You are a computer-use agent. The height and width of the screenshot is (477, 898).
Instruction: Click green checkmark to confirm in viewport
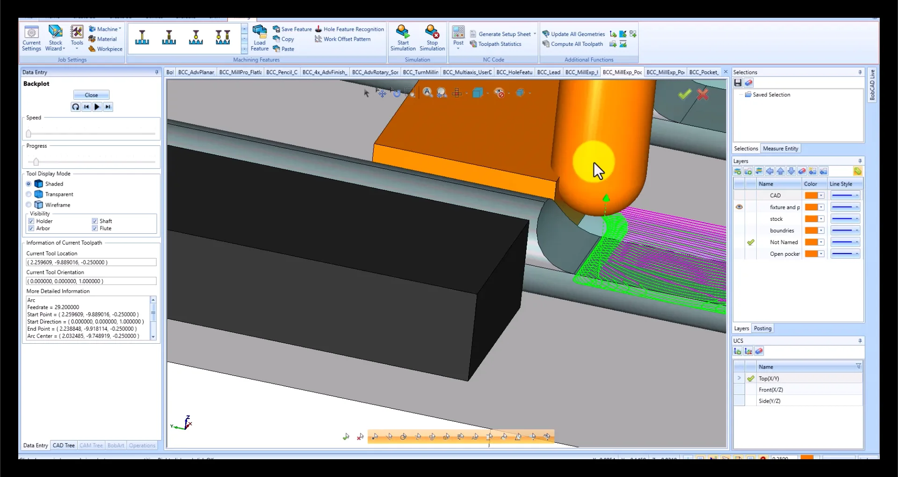685,94
